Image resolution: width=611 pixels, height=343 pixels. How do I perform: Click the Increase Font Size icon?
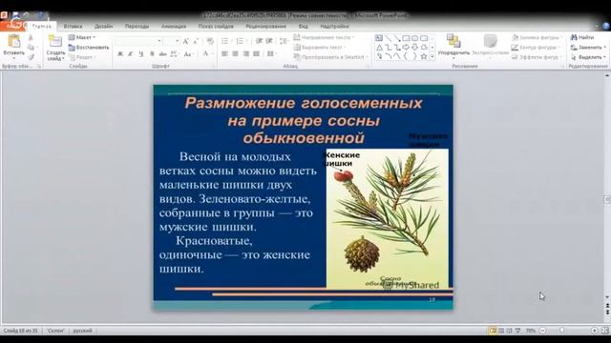point(186,41)
